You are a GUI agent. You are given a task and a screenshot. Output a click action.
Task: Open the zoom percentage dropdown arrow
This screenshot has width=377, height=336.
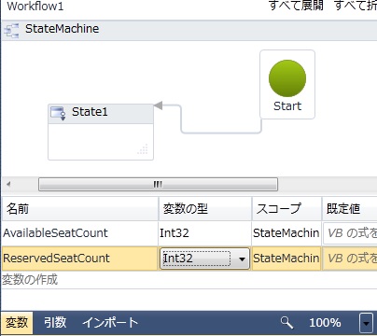[366, 323]
